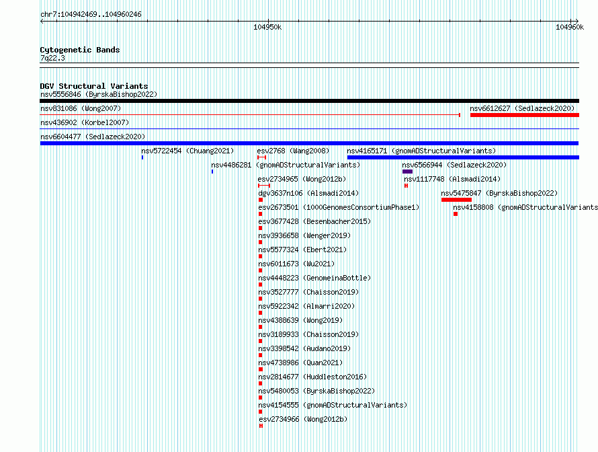Select the blue nsv4165171 variant bar
This screenshot has height=452, width=598.
point(463,157)
